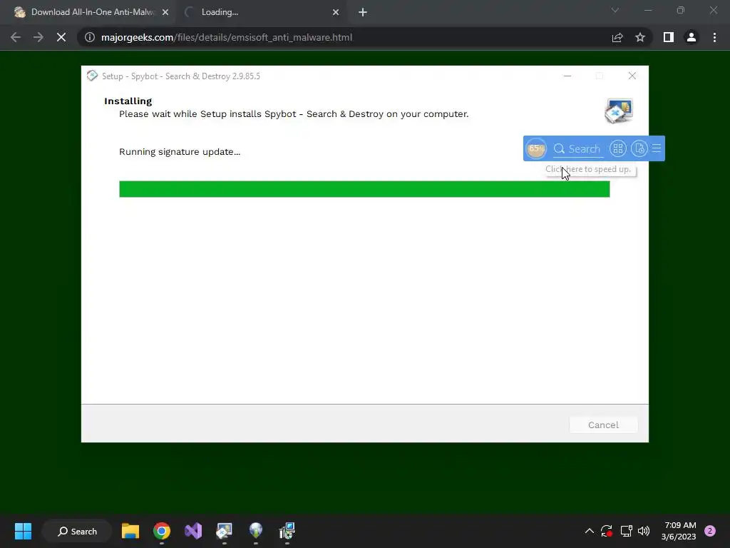Screen dimensions: 730x548
Task: Click the Spybot installer computer image
Action: click(619, 111)
